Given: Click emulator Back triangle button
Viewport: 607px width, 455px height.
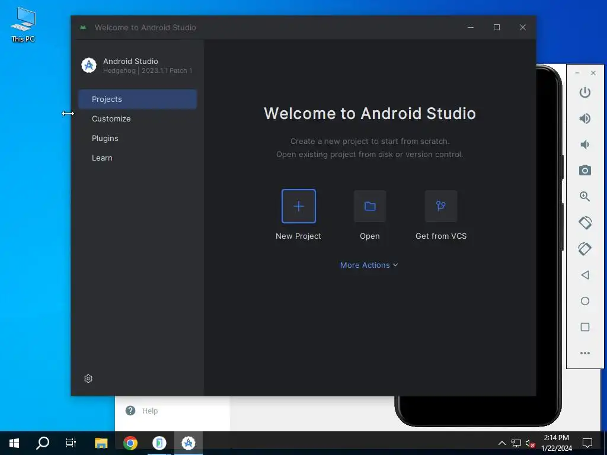Looking at the screenshot, I should pyautogui.click(x=585, y=275).
